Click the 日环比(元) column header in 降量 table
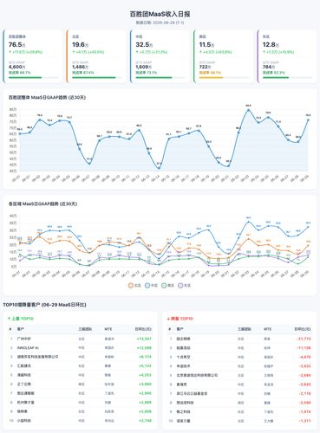320x433 pixels. pyautogui.click(x=303, y=329)
